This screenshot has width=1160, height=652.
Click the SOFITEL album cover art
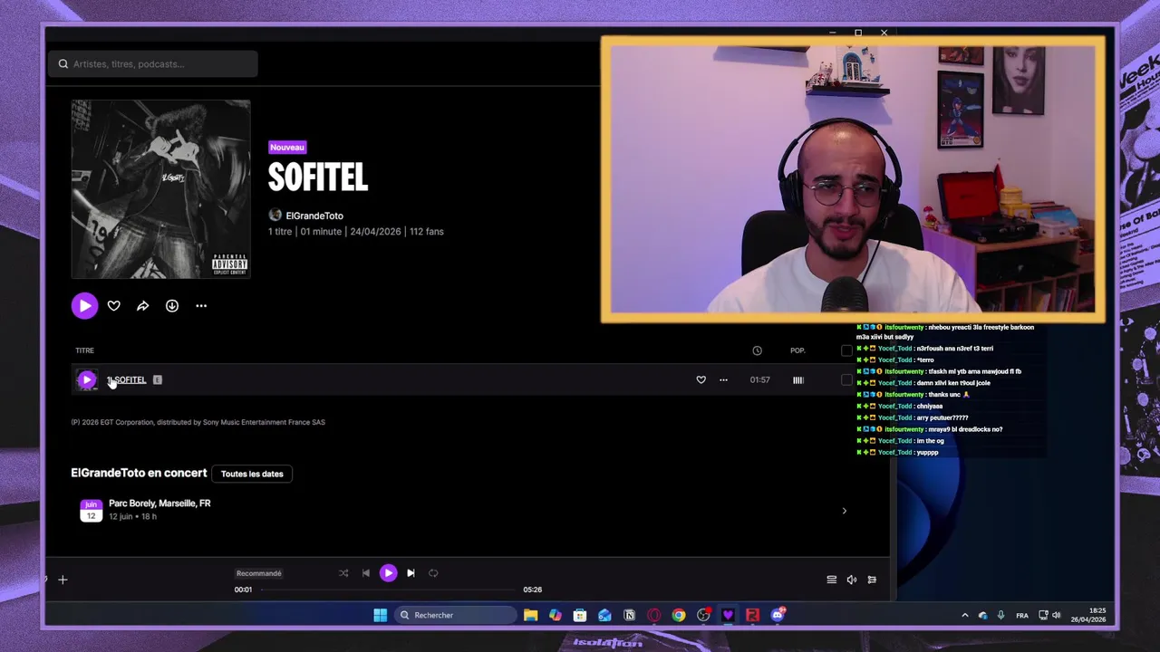[160, 189]
